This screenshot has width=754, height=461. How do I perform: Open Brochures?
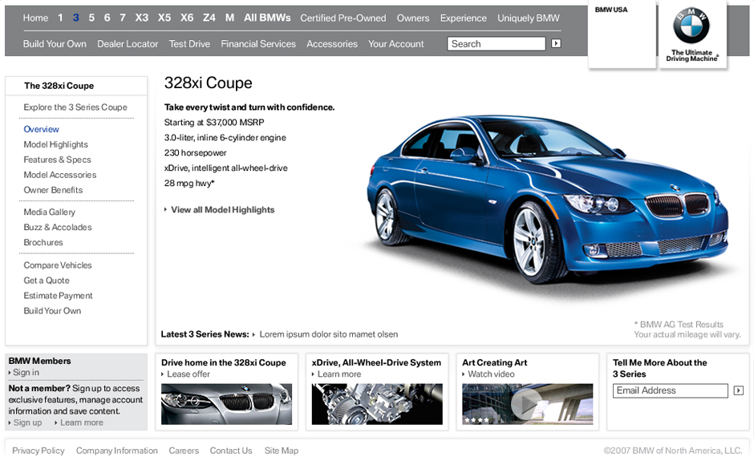point(43,242)
